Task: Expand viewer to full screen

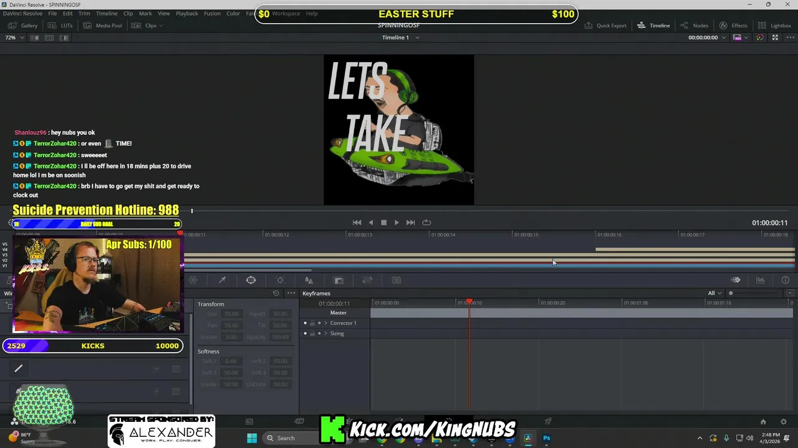Action: [775, 37]
